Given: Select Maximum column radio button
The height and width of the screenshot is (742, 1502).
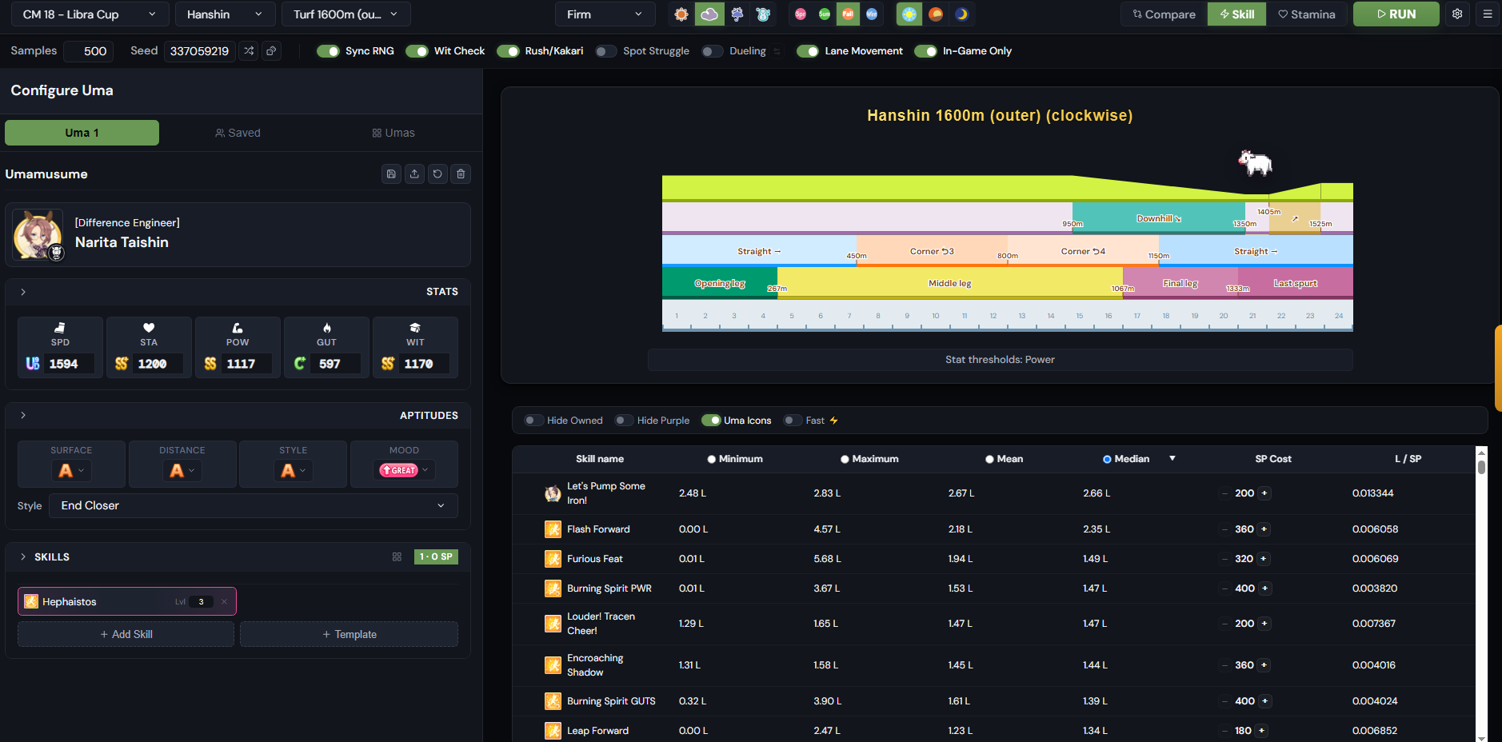Looking at the screenshot, I should coord(845,459).
